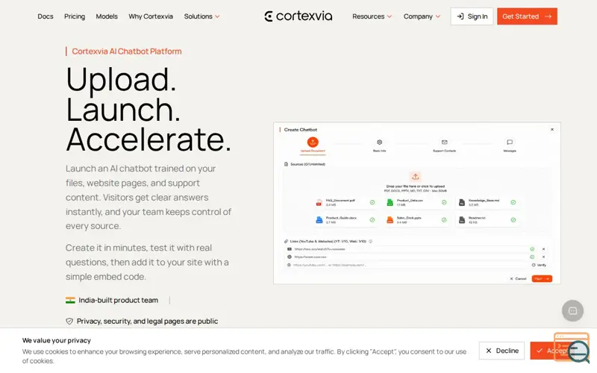This screenshot has width=597, height=373.
Task: Click the Sales_Deck.pptx file icon
Action: (x=390, y=219)
